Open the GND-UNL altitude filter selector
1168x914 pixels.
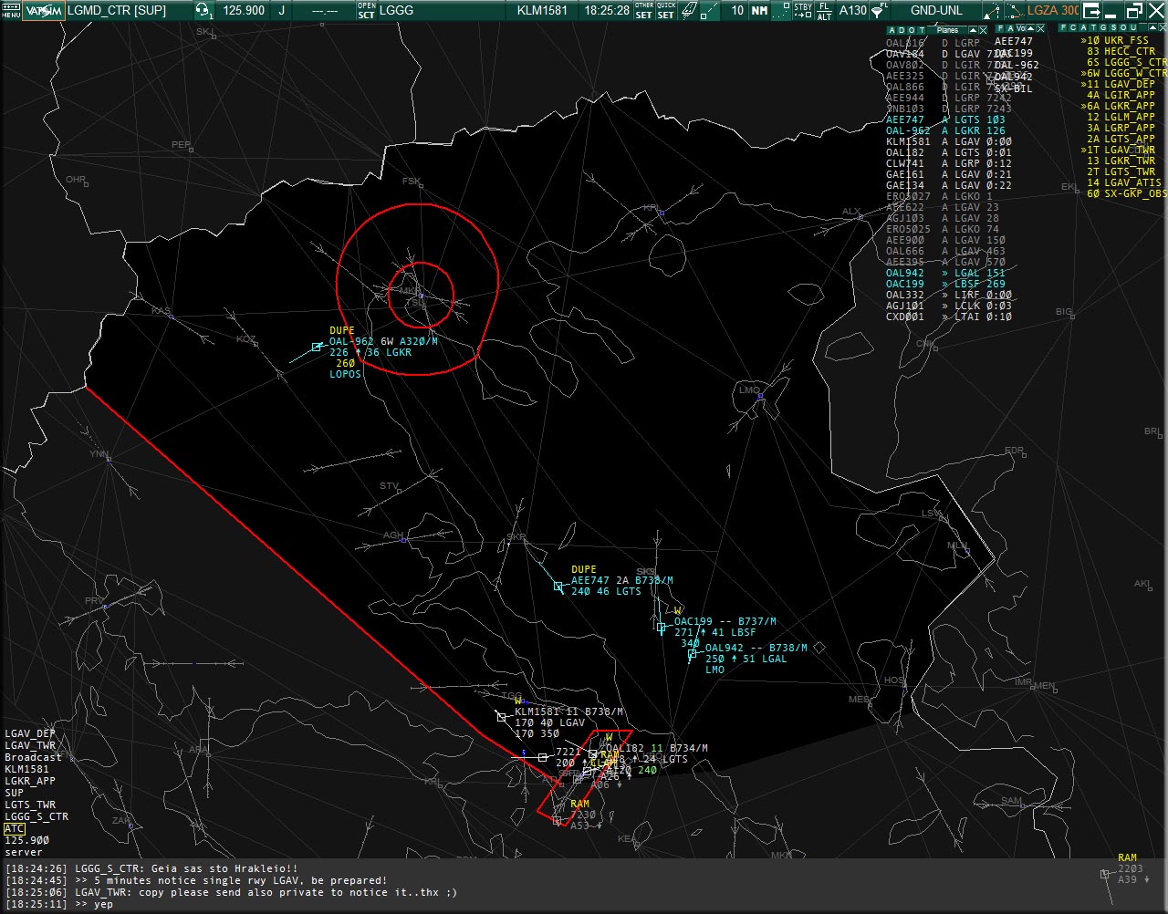936,11
